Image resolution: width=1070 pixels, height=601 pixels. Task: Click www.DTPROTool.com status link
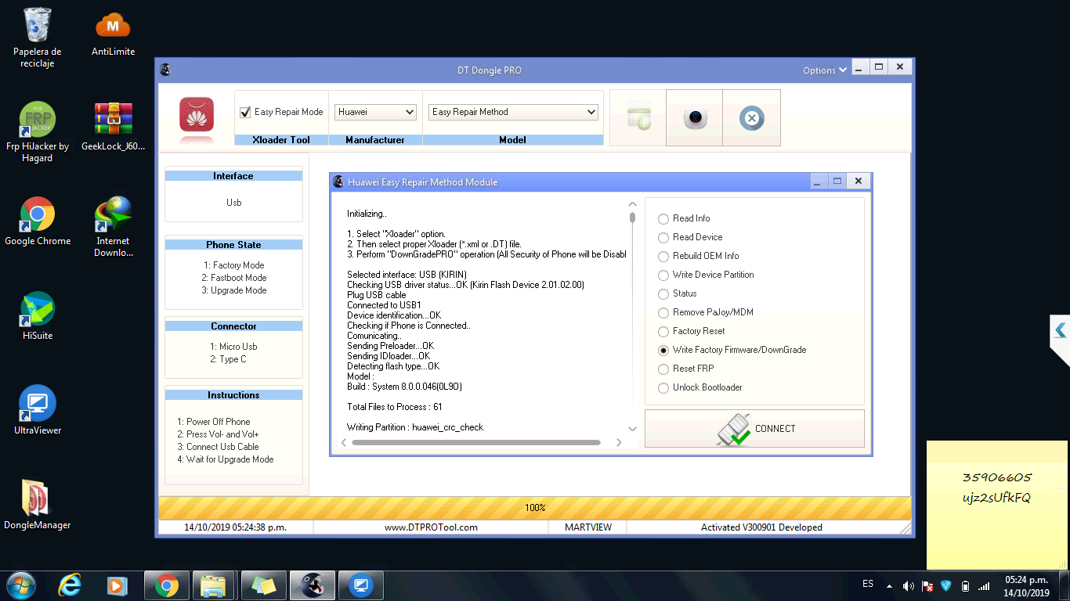click(431, 527)
